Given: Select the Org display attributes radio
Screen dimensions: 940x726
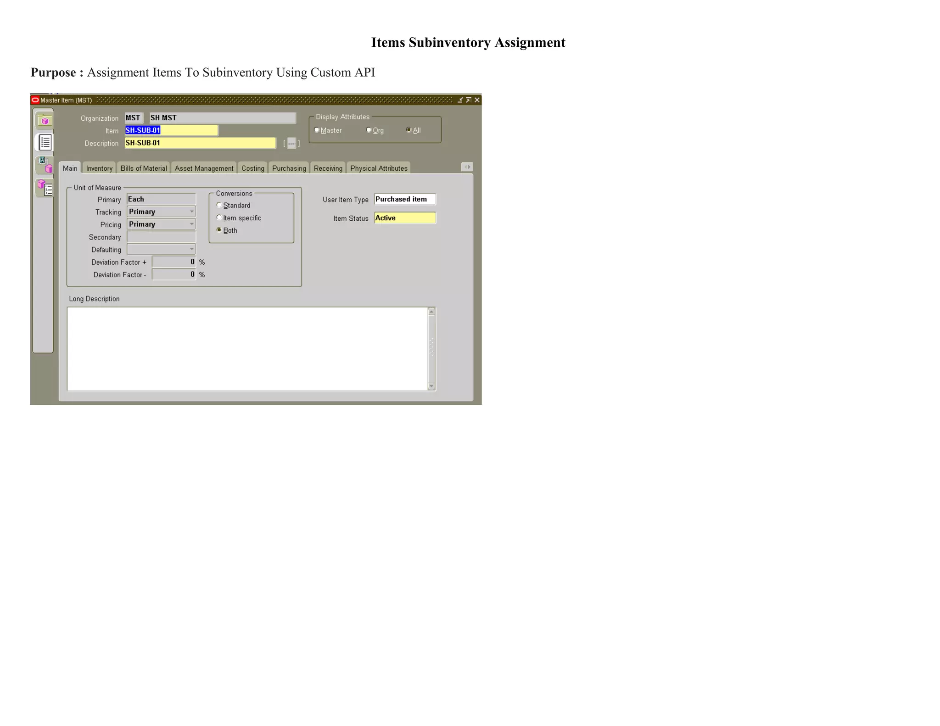Looking at the screenshot, I should [369, 130].
